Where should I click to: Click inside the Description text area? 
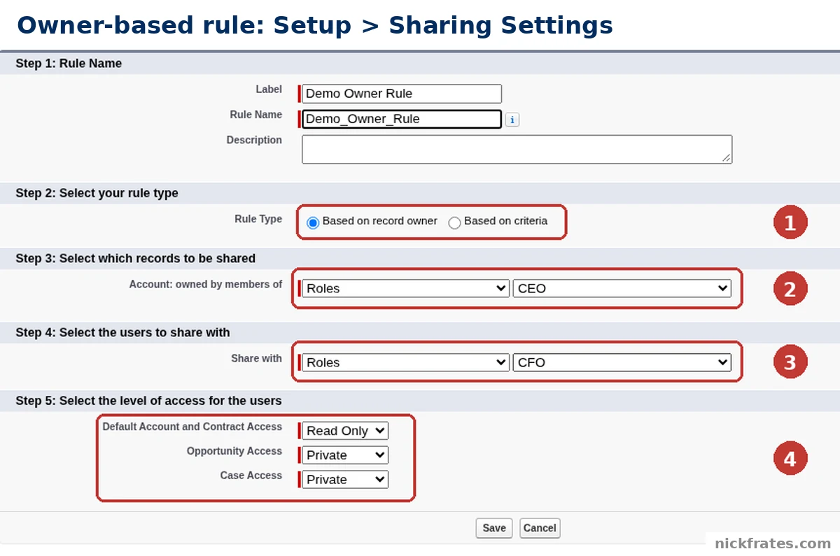[517, 150]
